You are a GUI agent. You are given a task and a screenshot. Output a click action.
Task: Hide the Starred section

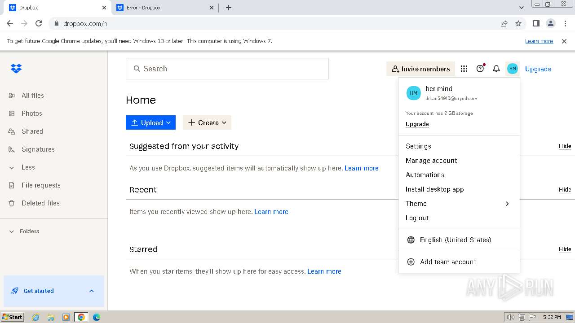[x=565, y=249]
